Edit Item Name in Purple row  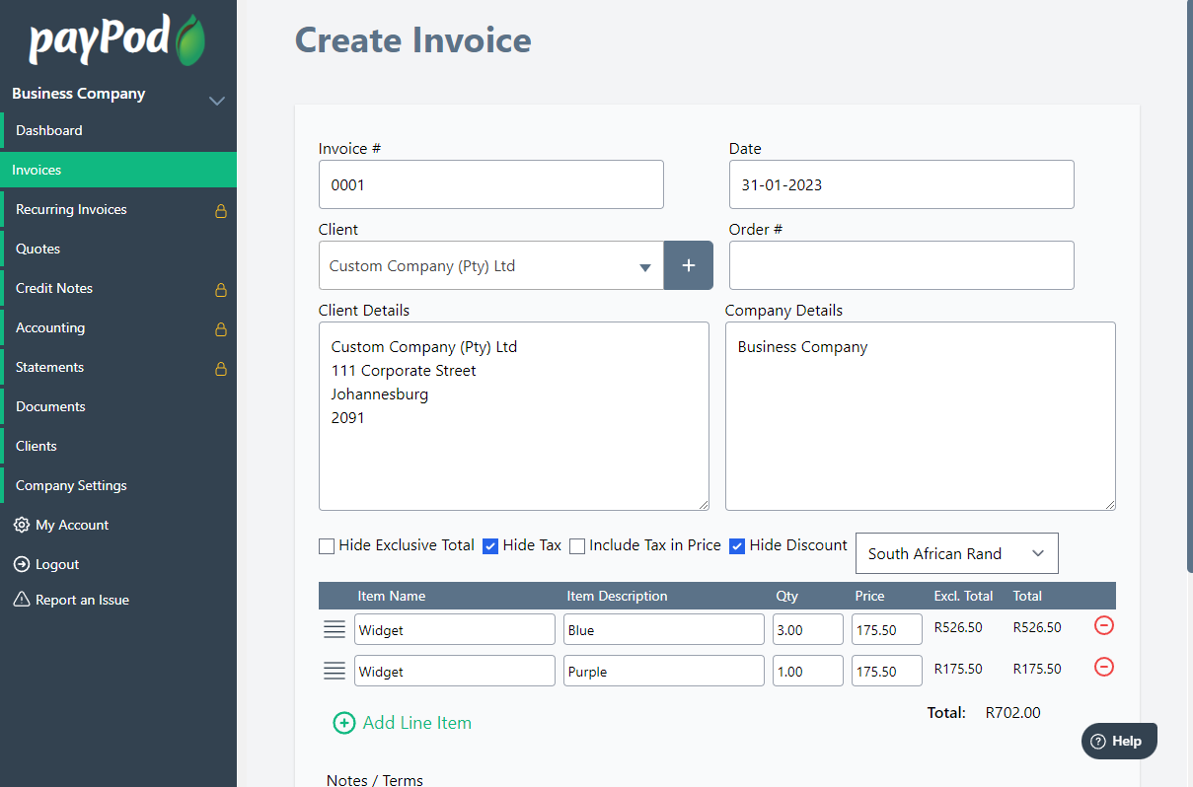455,671
